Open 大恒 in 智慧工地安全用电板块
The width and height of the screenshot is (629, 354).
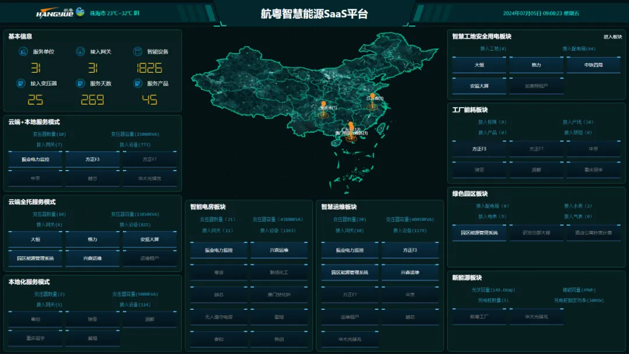click(479, 65)
